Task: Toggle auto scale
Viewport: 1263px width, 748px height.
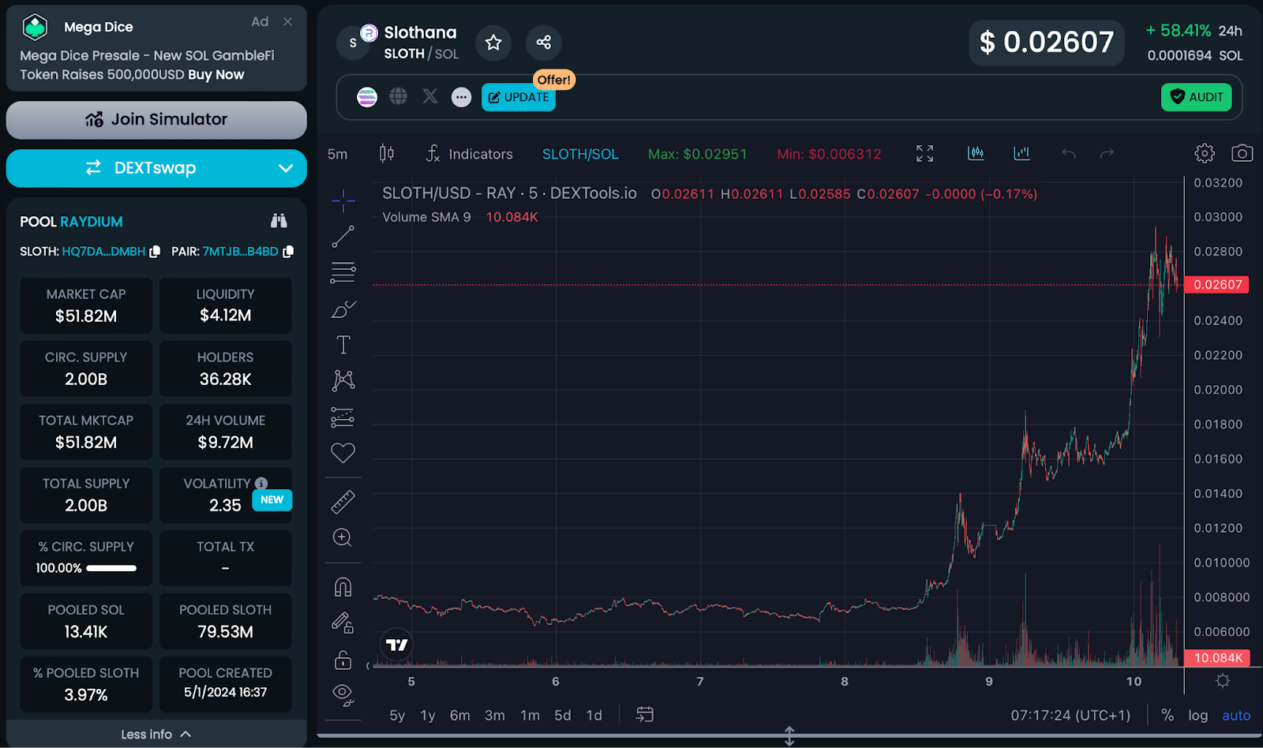Action: [x=1236, y=716]
